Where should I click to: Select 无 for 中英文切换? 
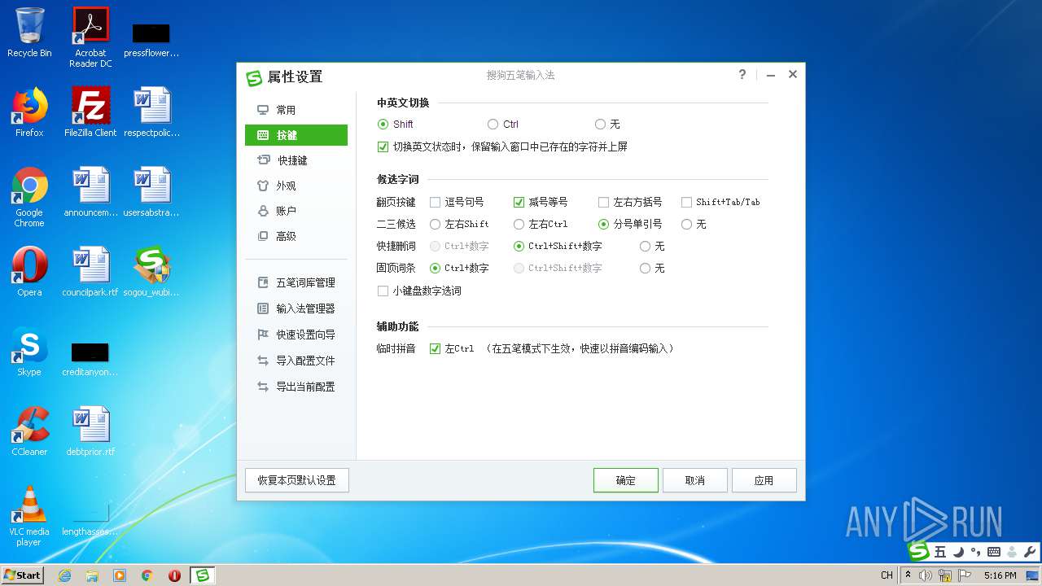click(600, 125)
